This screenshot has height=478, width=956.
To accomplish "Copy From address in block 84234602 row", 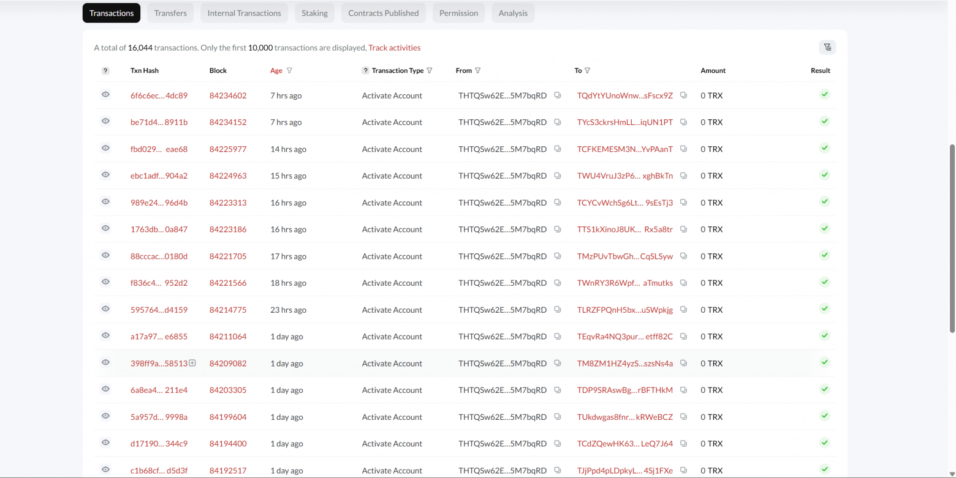I will [x=558, y=95].
